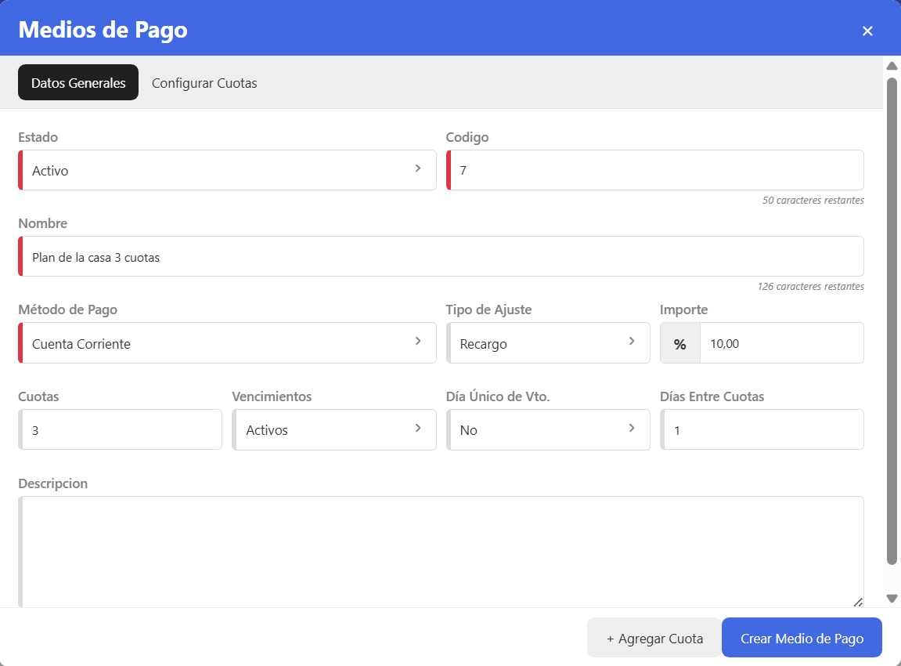Open the Tipo de Ajuste dropdown
Viewport: 901px width, 666px height.
coord(548,343)
